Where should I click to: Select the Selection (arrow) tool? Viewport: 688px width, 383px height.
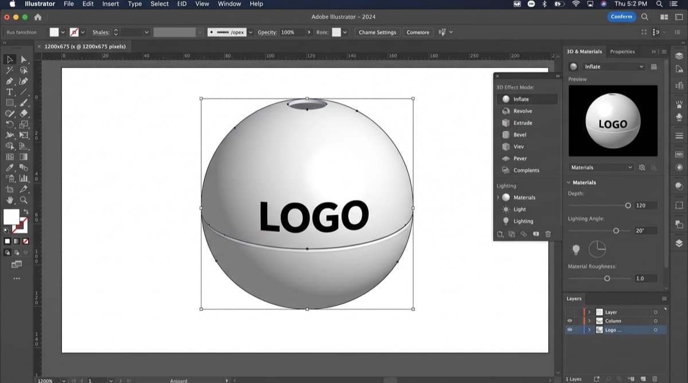point(10,60)
